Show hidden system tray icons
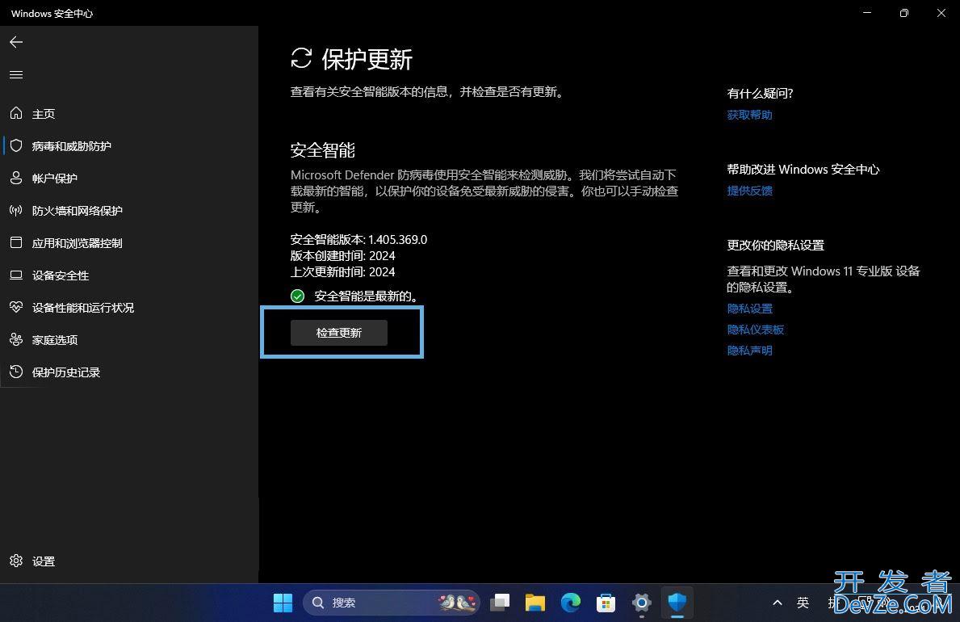Screen dimensions: 960x622 pos(778,603)
